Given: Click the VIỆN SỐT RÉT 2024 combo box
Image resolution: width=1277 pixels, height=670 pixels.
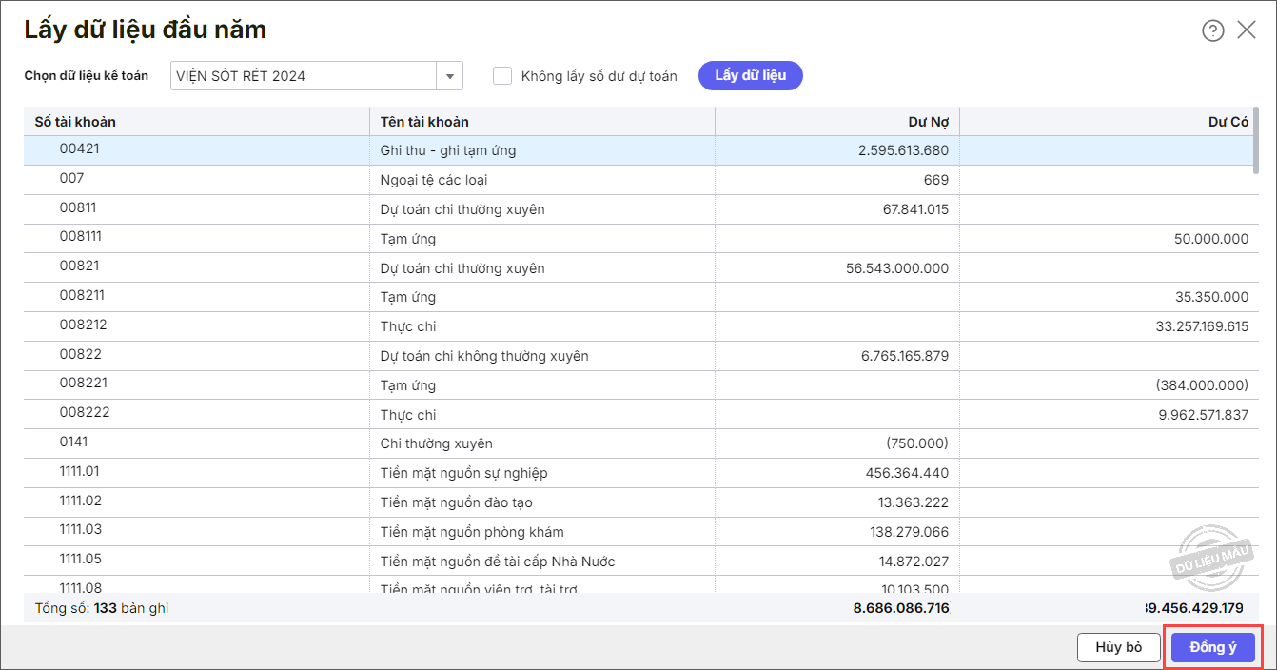Looking at the screenshot, I should [x=303, y=76].
